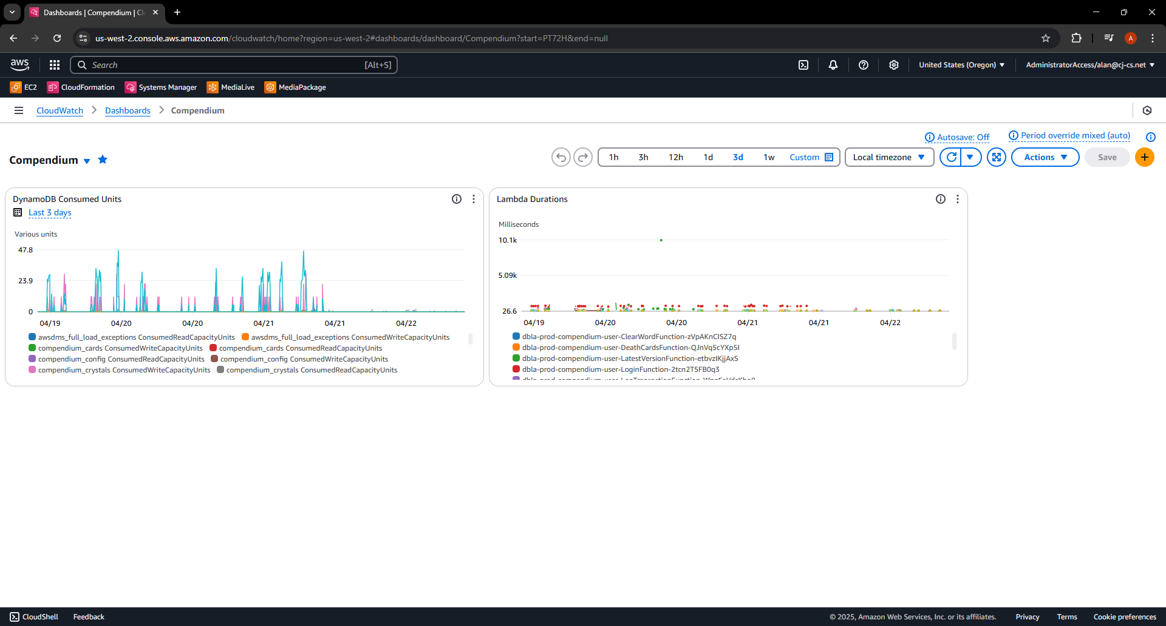Open MediaLive favorite shortcut

tap(231, 87)
